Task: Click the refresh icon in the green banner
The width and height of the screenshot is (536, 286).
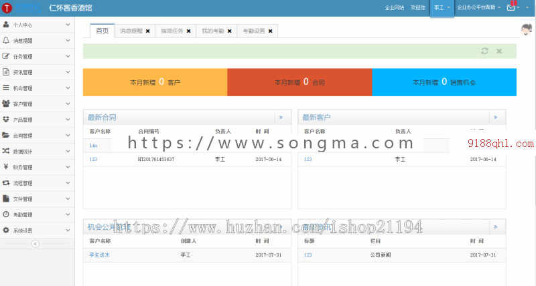Action: 484,51
